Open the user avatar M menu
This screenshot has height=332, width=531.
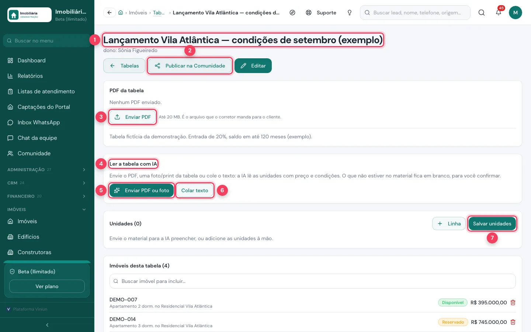[x=516, y=13]
